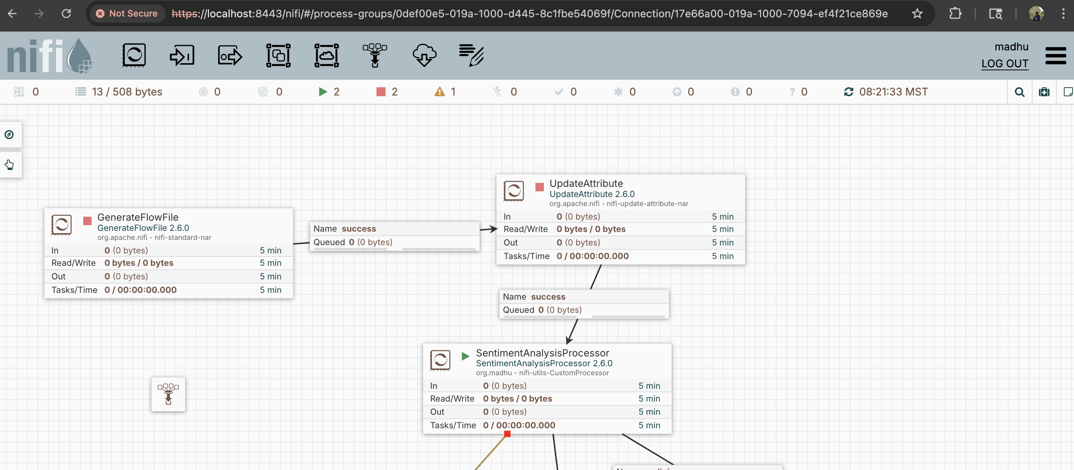Select the SentimentAnalysisProcessor processor icon
The width and height of the screenshot is (1074, 470).
440,360
